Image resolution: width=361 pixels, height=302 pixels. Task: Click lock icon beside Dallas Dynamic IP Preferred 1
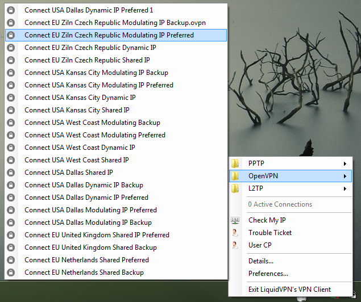[11, 10]
